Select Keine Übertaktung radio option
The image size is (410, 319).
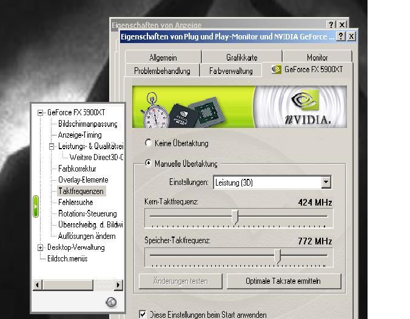click(148, 143)
